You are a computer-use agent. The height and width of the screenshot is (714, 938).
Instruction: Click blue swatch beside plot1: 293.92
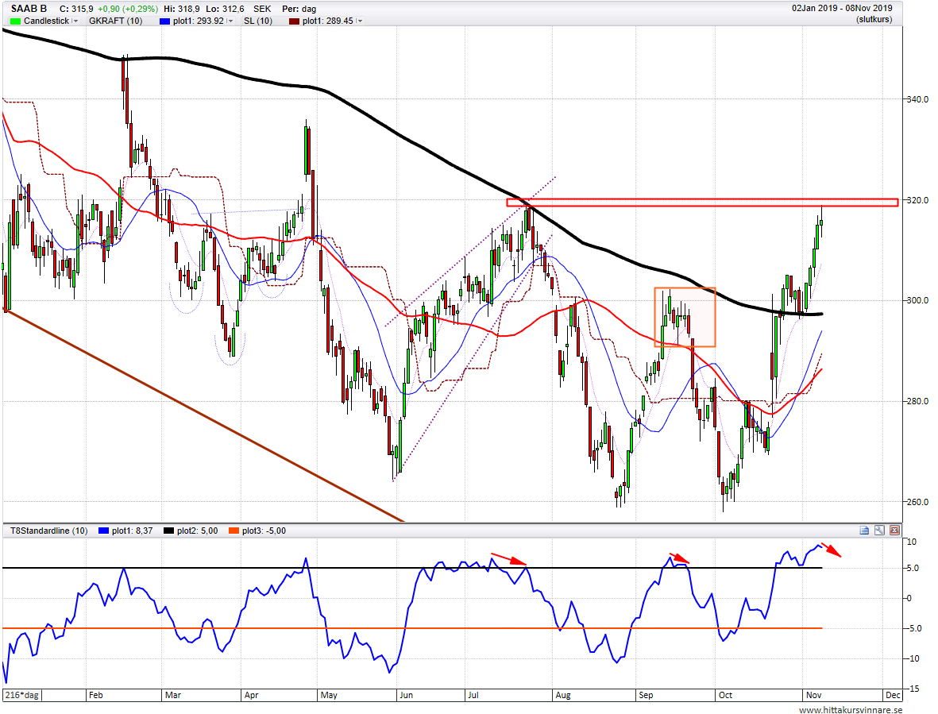pos(165,21)
